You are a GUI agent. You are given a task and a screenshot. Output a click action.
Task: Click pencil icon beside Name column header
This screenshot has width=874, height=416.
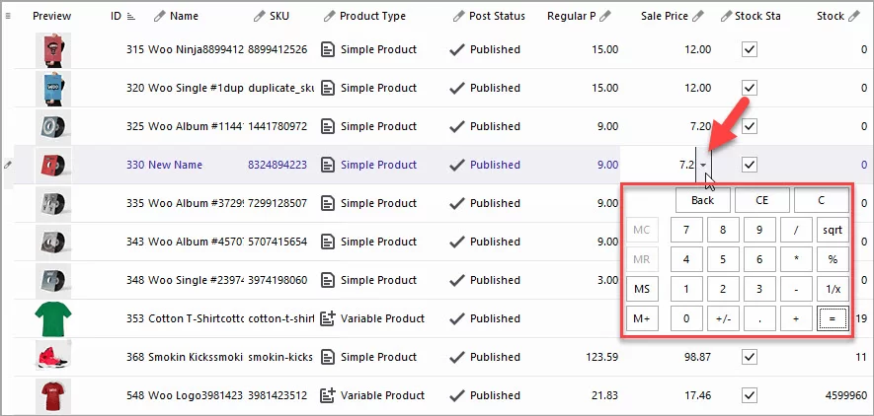coord(160,17)
